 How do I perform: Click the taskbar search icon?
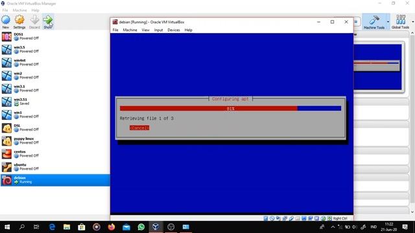click(x=22, y=227)
